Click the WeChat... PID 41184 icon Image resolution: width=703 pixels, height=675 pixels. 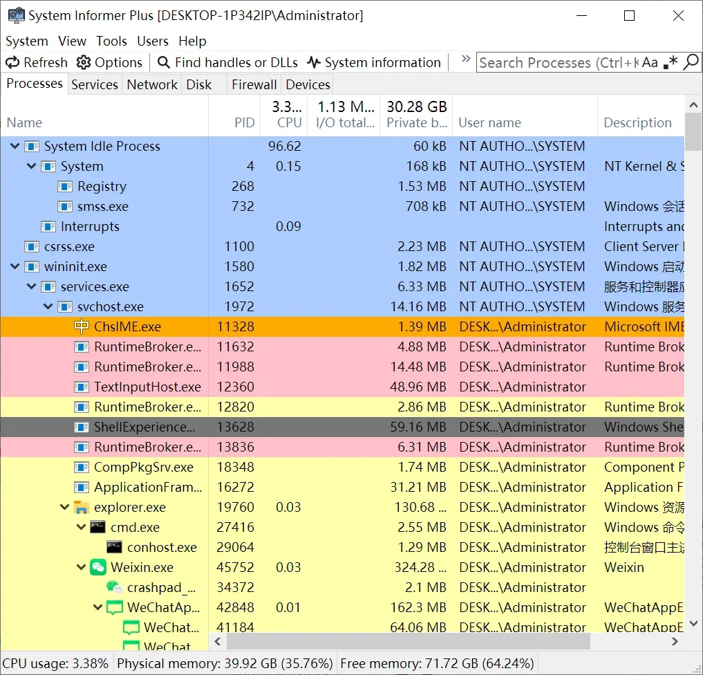(x=131, y=627)
